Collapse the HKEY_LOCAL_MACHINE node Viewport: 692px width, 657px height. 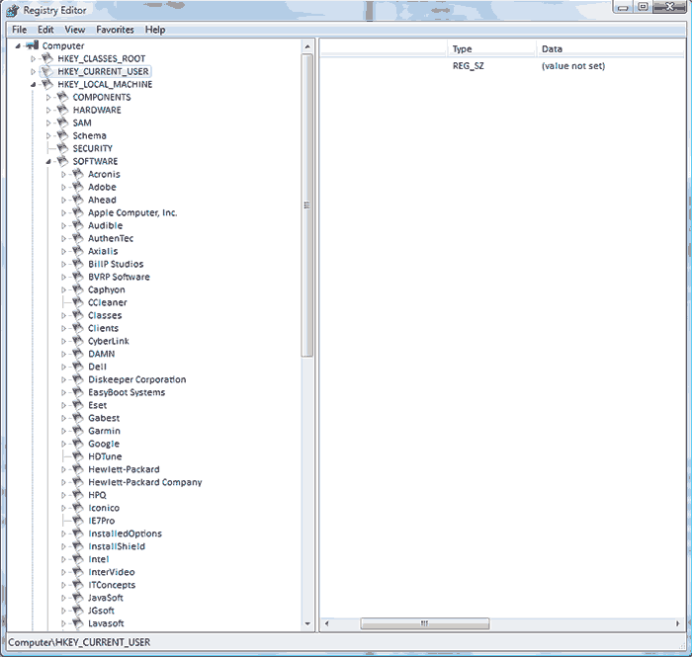point(33,85)
